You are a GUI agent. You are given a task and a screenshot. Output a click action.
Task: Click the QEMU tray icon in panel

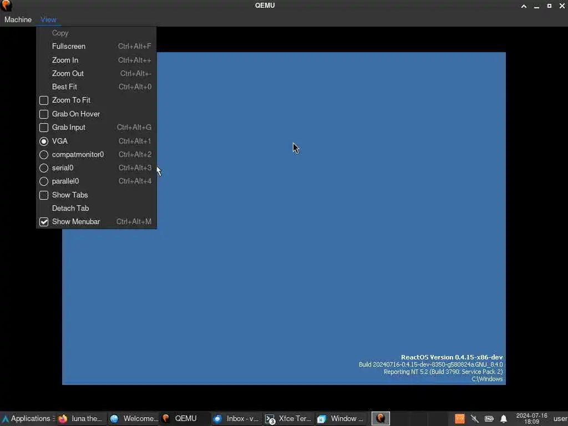381,419
